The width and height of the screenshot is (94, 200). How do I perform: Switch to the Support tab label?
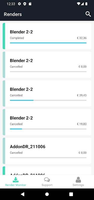point(47,185)
